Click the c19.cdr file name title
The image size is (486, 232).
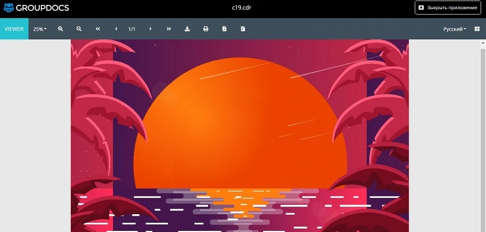pos(241,8)
